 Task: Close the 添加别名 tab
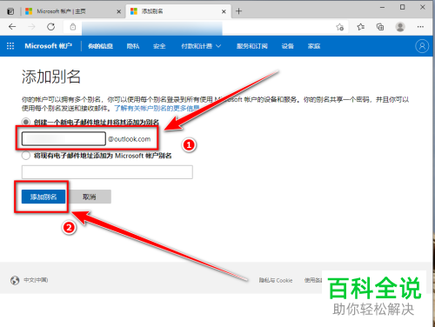(224, 11)
